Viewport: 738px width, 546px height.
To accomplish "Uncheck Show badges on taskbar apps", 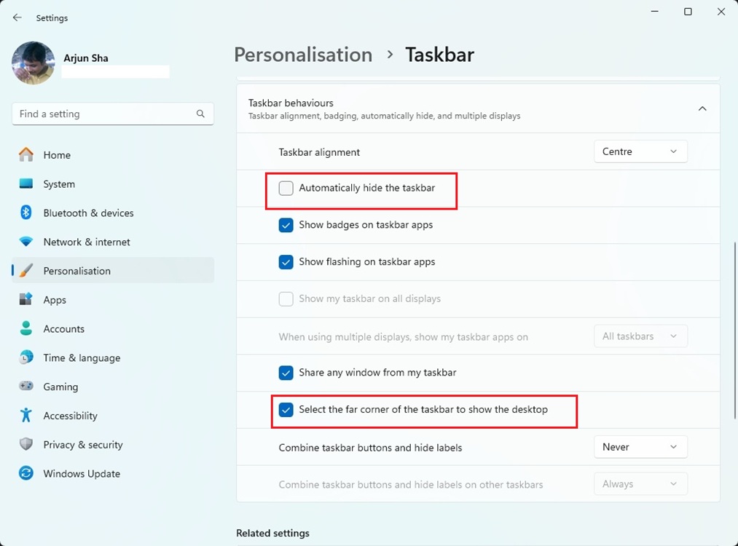I will [x=286, y=225].
